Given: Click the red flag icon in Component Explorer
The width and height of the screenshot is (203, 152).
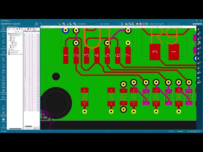Looking at the screenshot, I should pos(28,29).
